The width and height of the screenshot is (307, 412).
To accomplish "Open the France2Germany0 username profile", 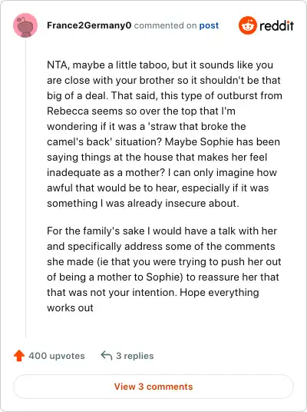I will 89,25.
